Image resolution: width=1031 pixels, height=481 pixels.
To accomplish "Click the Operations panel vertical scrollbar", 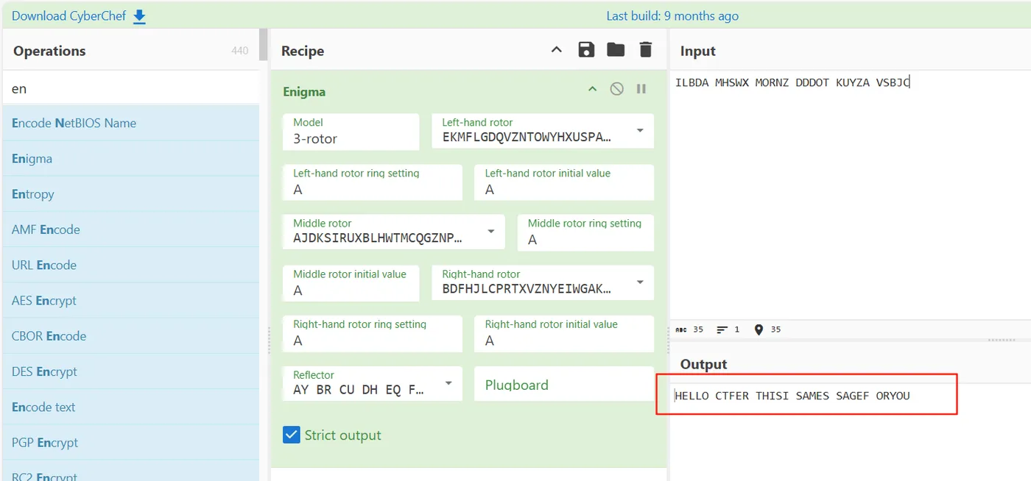I will [x=263, y=44].
